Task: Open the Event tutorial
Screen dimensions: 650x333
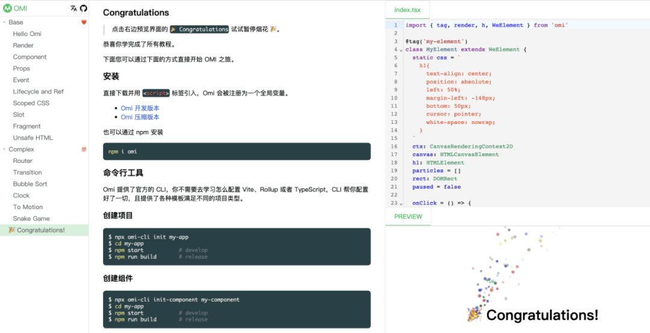Action: pos(21,80)
